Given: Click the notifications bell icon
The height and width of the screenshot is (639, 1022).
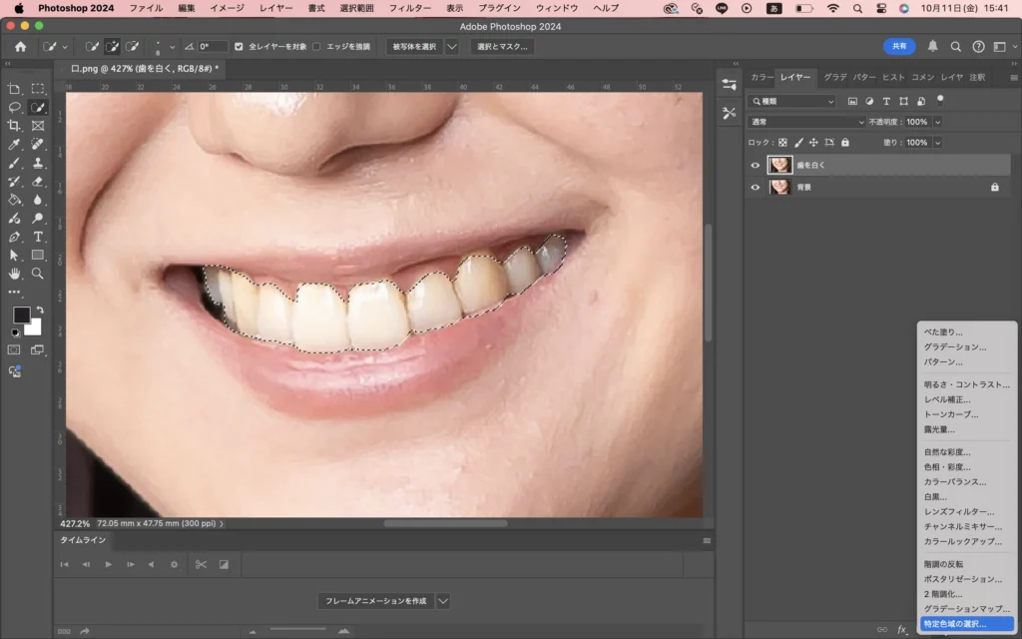Looking at the screenshot, I should click(933, 46).
